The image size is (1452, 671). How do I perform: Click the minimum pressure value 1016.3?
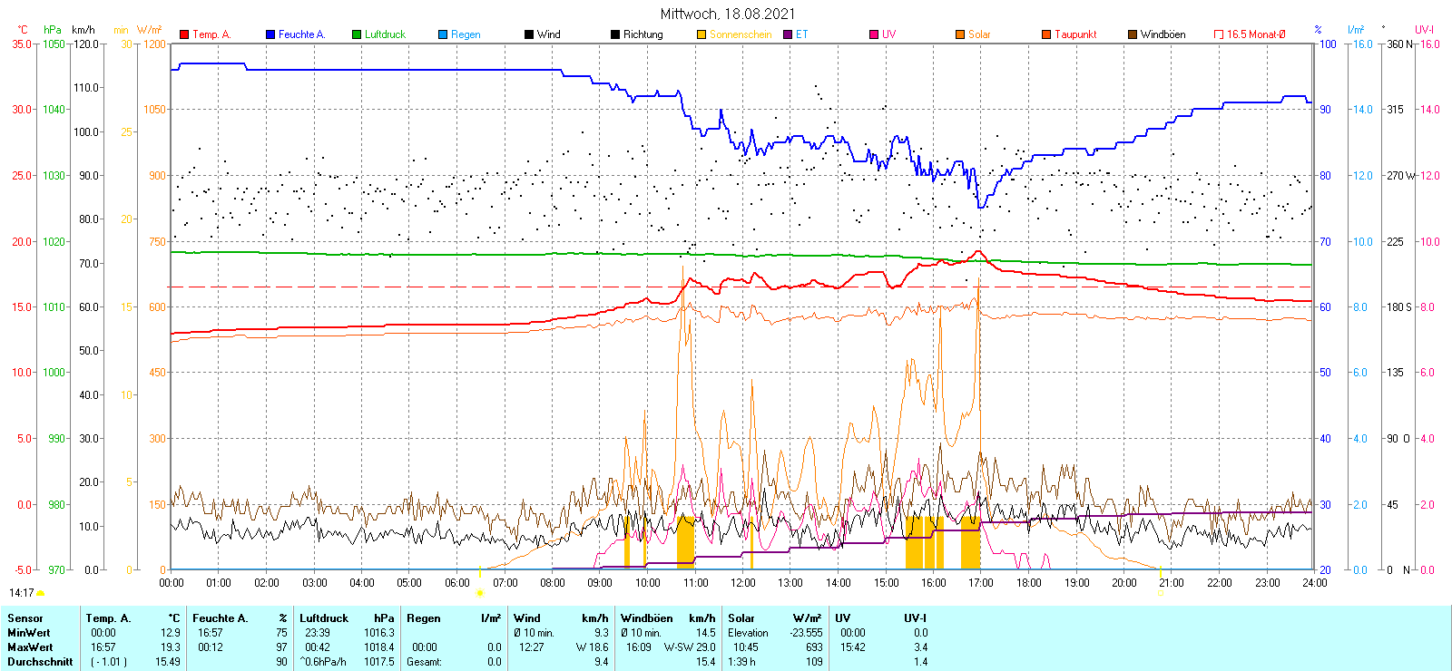[x=379, y=633]
